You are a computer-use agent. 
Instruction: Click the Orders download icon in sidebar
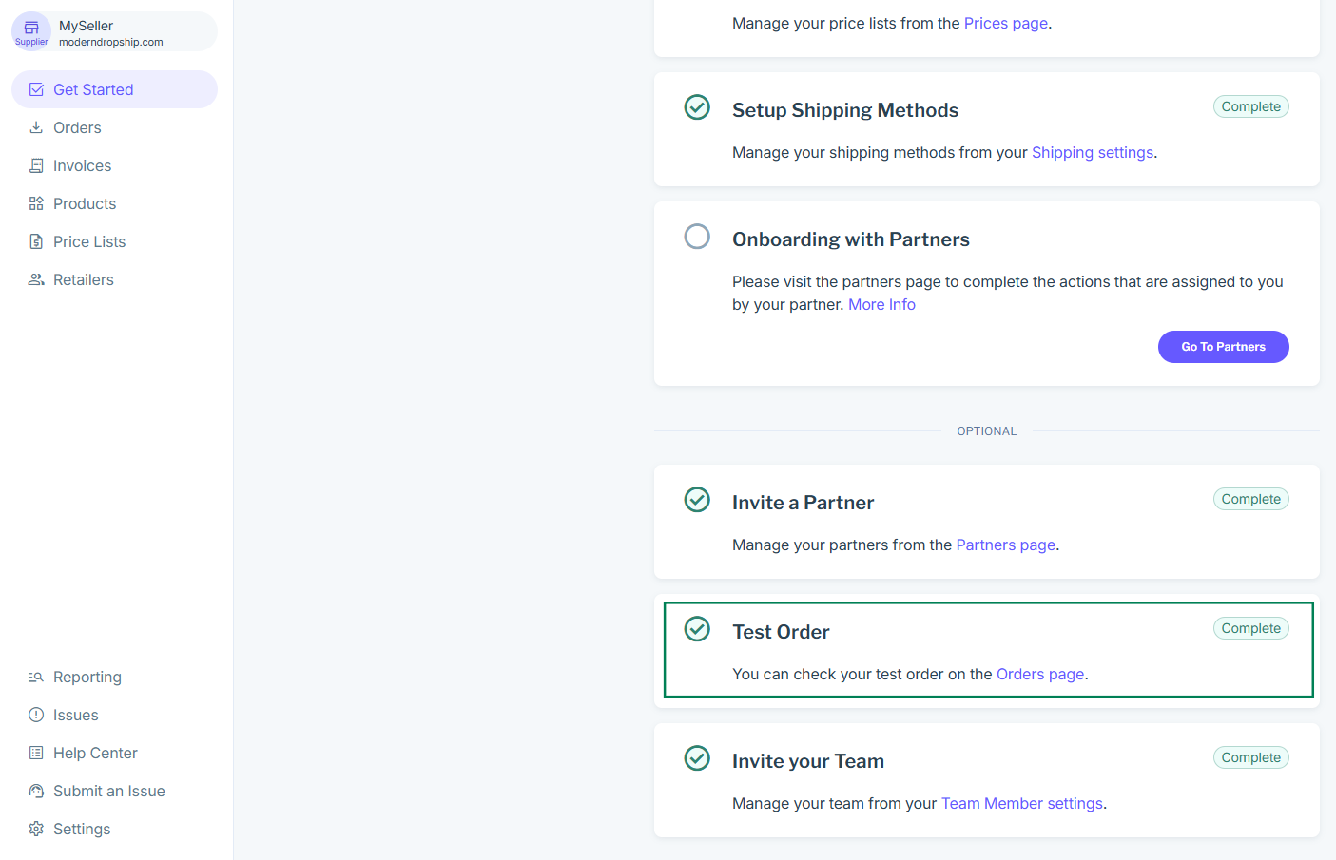pyautogui.click(x=36, y=127)
